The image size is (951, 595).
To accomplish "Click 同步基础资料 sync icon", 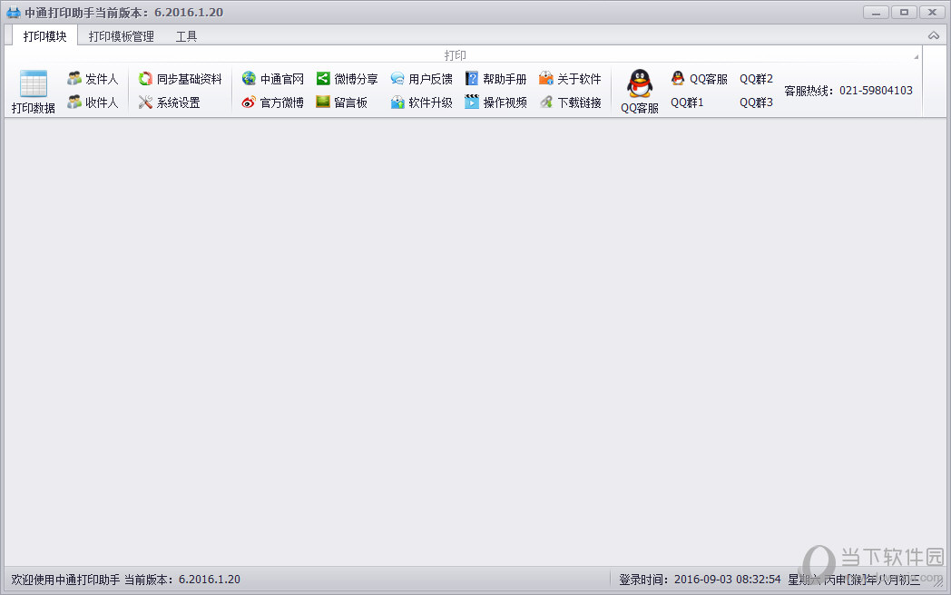I will (x=145, y=78).
